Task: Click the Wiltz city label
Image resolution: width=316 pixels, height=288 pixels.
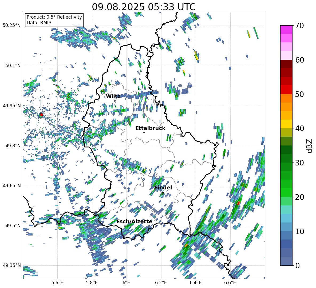Action: pos(113,96)
